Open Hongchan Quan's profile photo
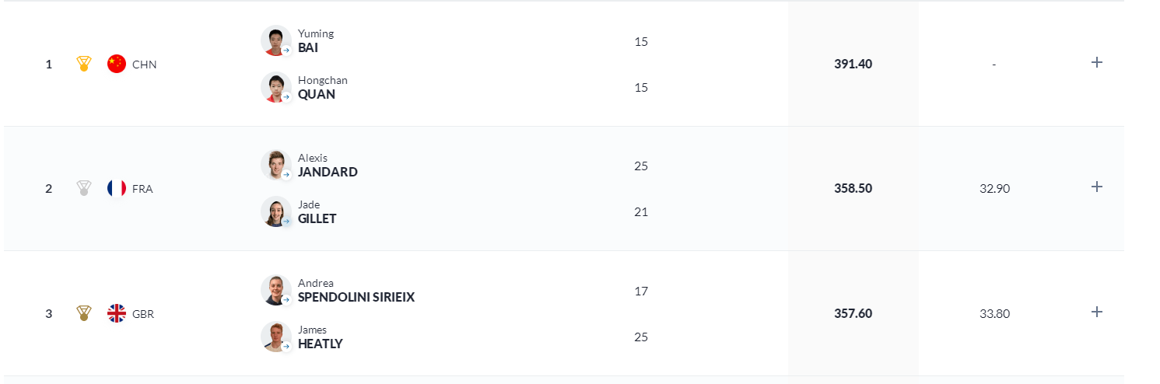1160x384 pixels. tap(276, 87)
